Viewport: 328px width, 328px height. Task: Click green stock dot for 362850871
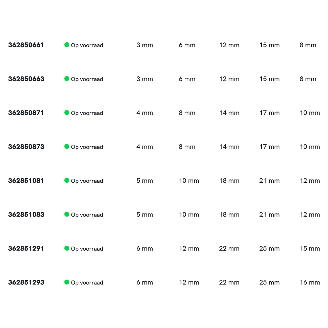[x=67, y=113]
